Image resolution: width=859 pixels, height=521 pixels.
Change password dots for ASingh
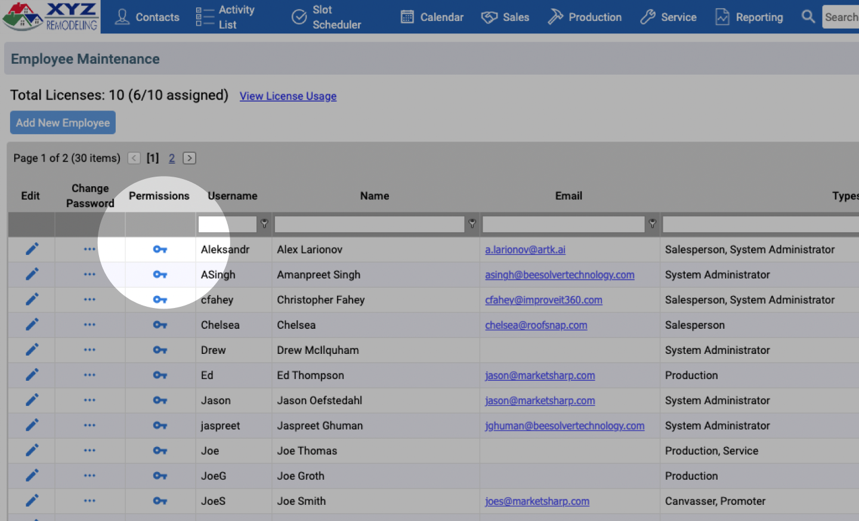coord(89,274)
